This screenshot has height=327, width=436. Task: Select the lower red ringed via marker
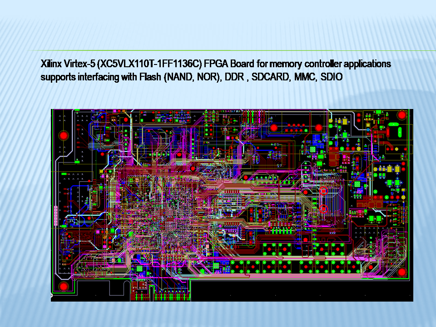point(323,208)
